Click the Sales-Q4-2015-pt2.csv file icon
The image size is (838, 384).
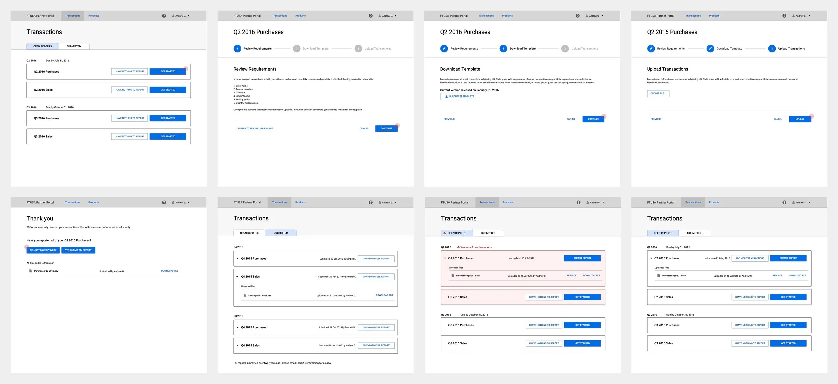[245, 295]
